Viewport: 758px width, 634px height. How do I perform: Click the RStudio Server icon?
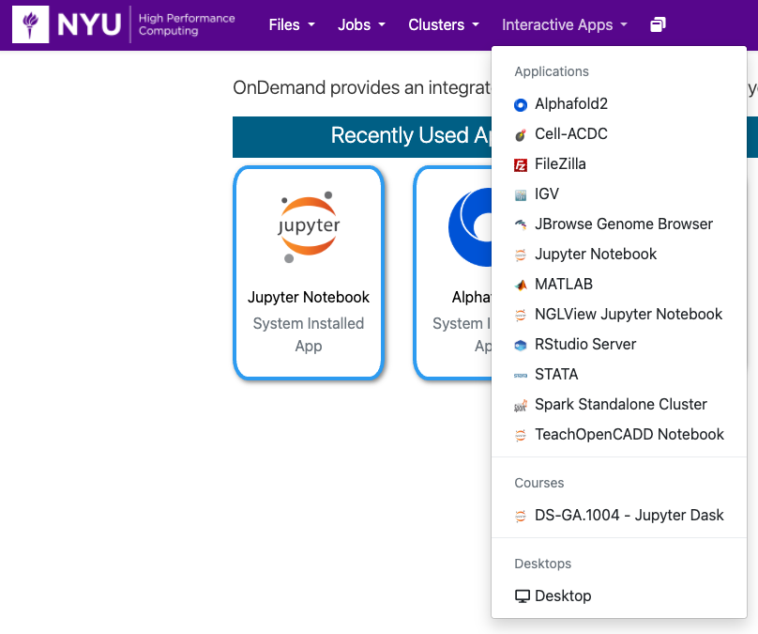(x=521, y=345)
